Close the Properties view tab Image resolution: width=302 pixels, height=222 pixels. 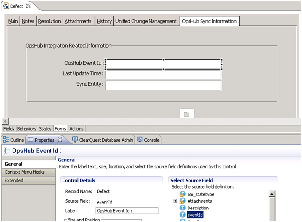click(60, 140)
